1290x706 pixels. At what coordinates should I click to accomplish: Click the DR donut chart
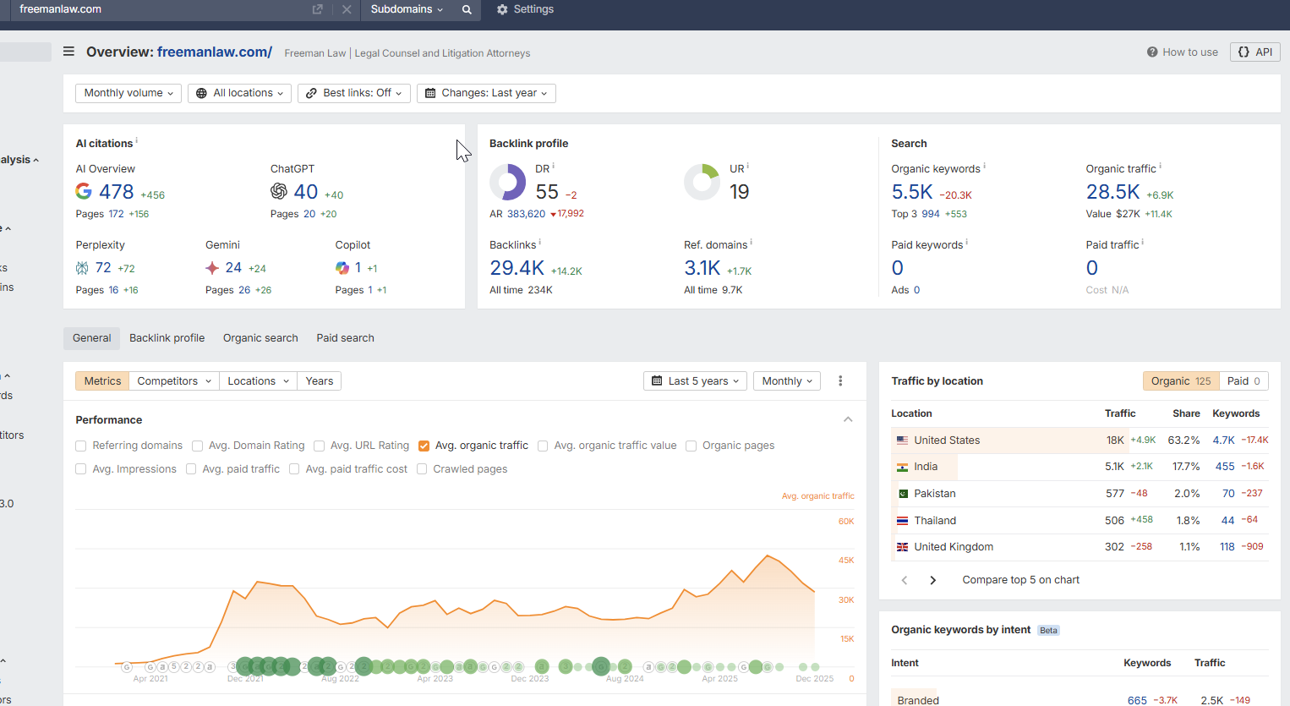point(508,182)
